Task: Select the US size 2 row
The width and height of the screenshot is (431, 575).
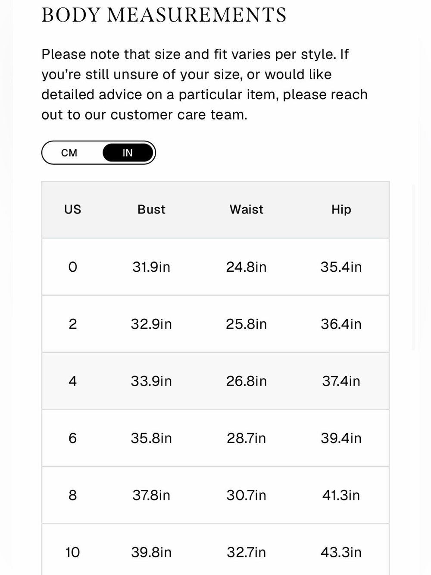Action: pos(215,324)
